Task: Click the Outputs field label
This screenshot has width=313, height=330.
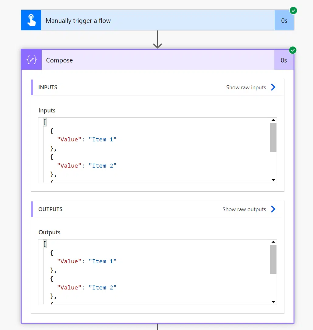Action: (49, 232)
